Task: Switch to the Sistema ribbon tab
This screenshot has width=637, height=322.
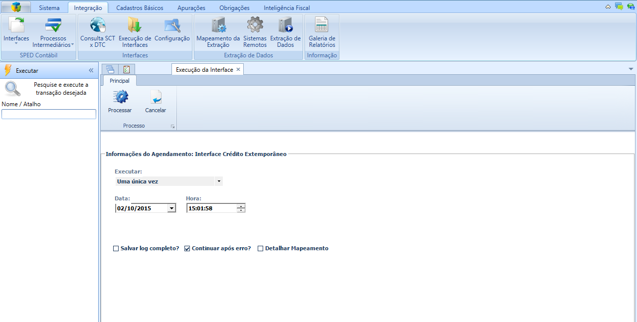Action: tap(49, 8)
